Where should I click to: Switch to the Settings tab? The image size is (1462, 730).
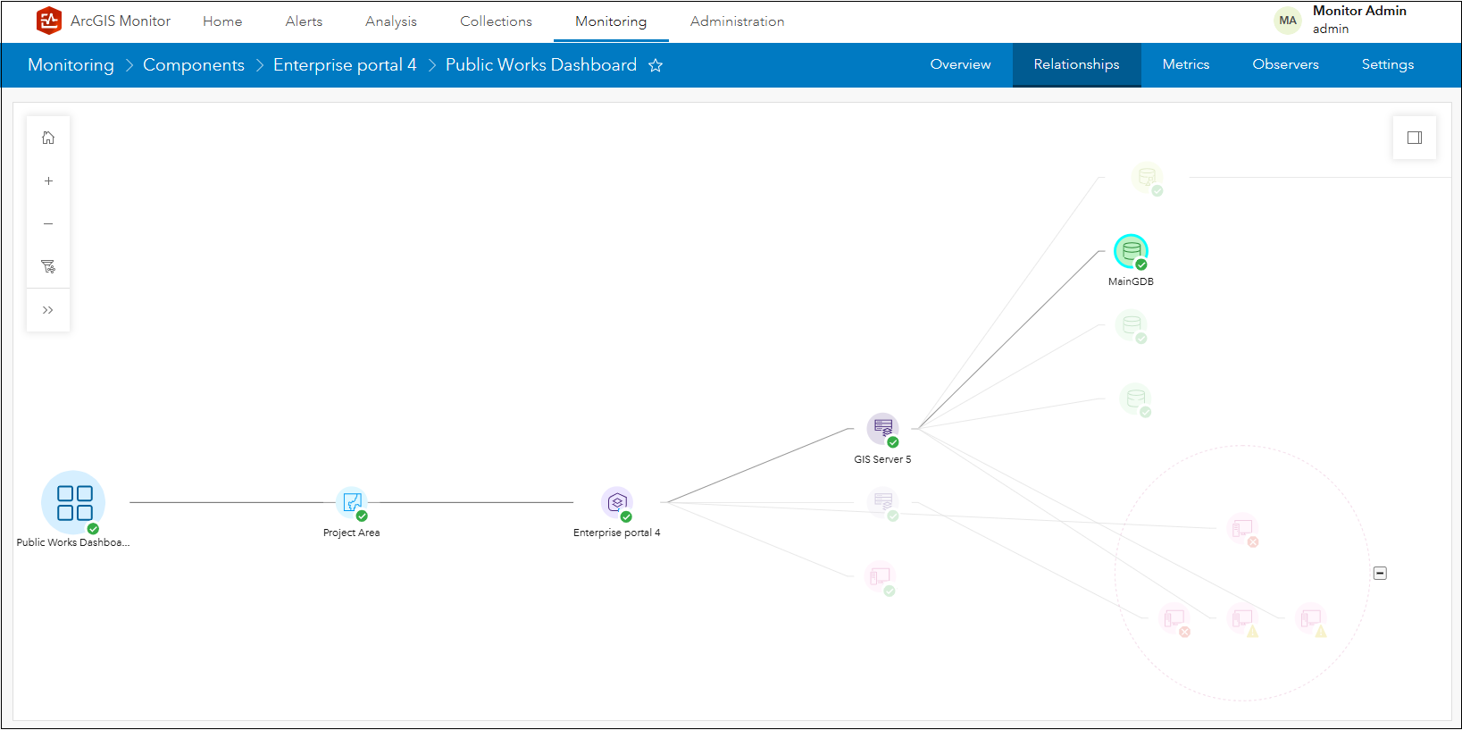tap(1388, 64)
